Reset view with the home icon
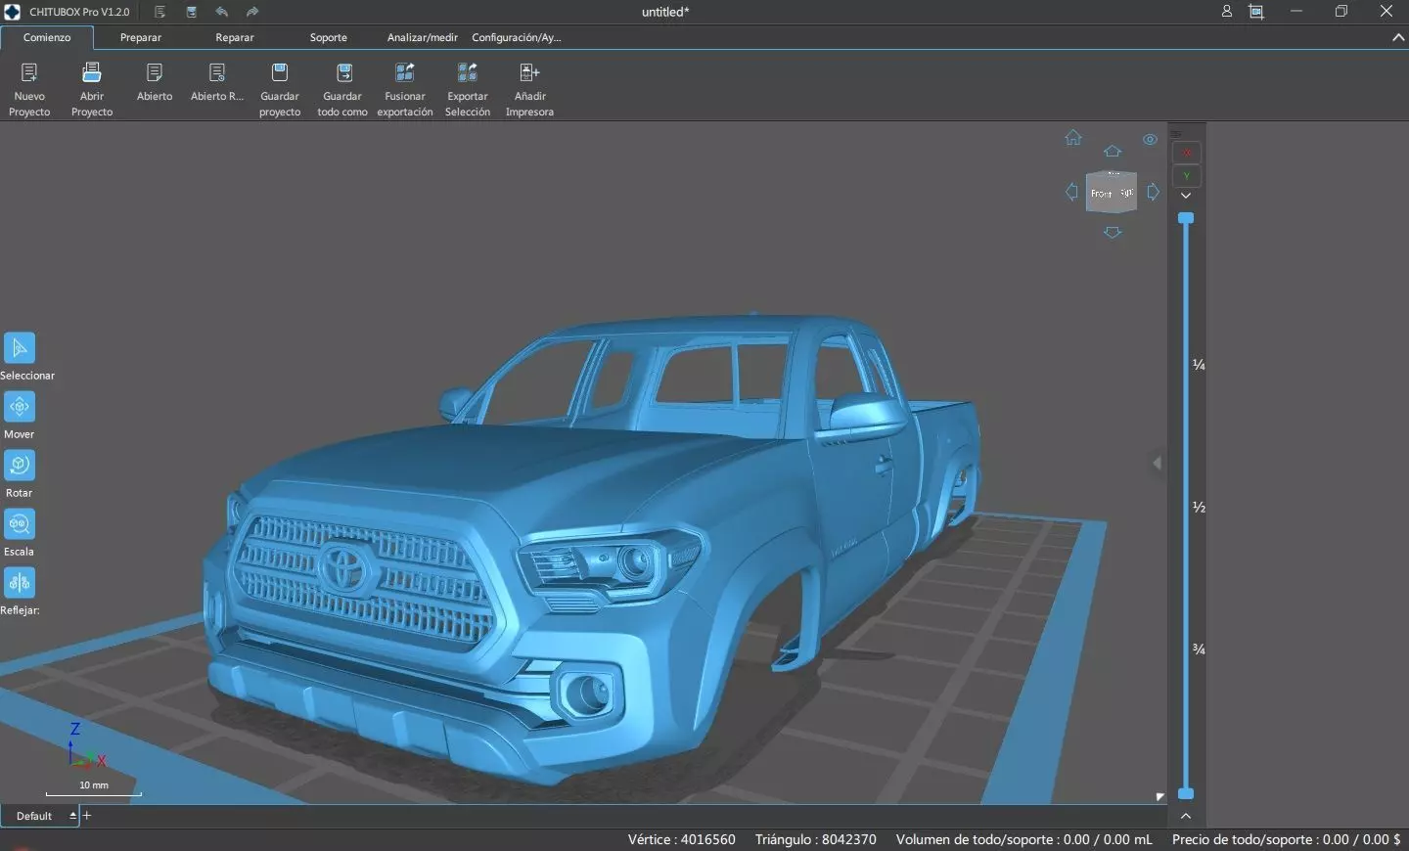Image resolution: width=1409 pixels, height=851 pixels. pos(1073,138)
